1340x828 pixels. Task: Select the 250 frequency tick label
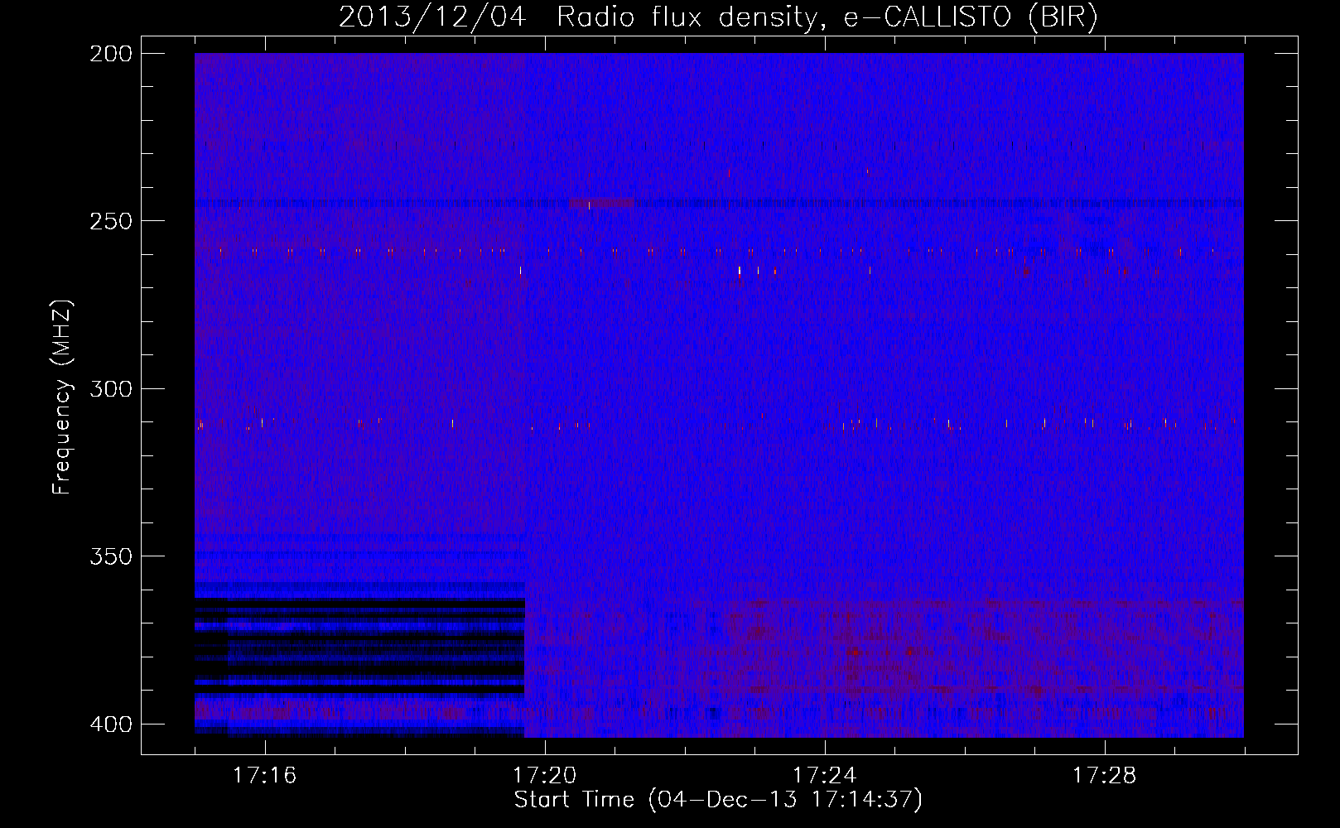pos(110,221)
